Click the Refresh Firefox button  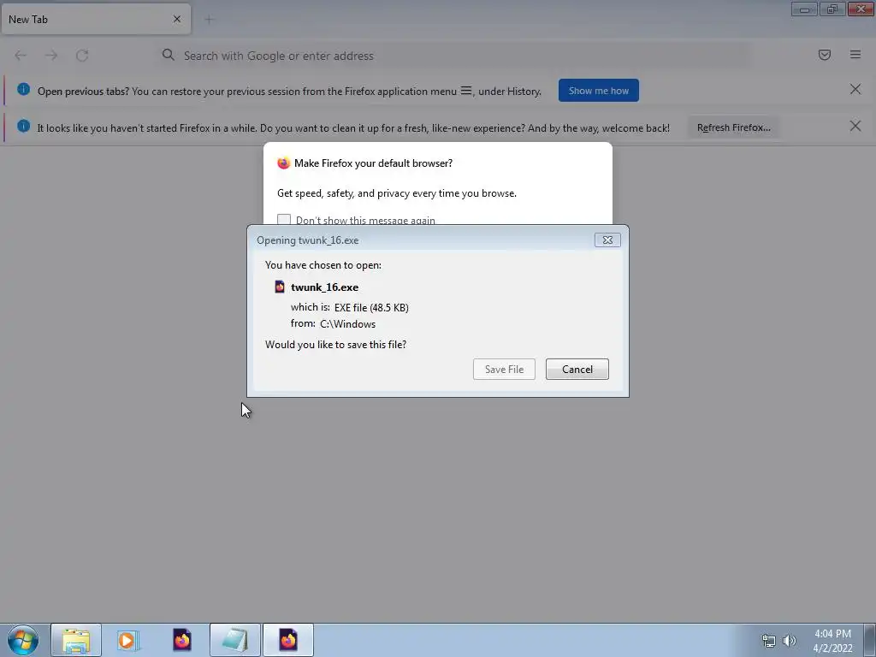pos(733,127)
